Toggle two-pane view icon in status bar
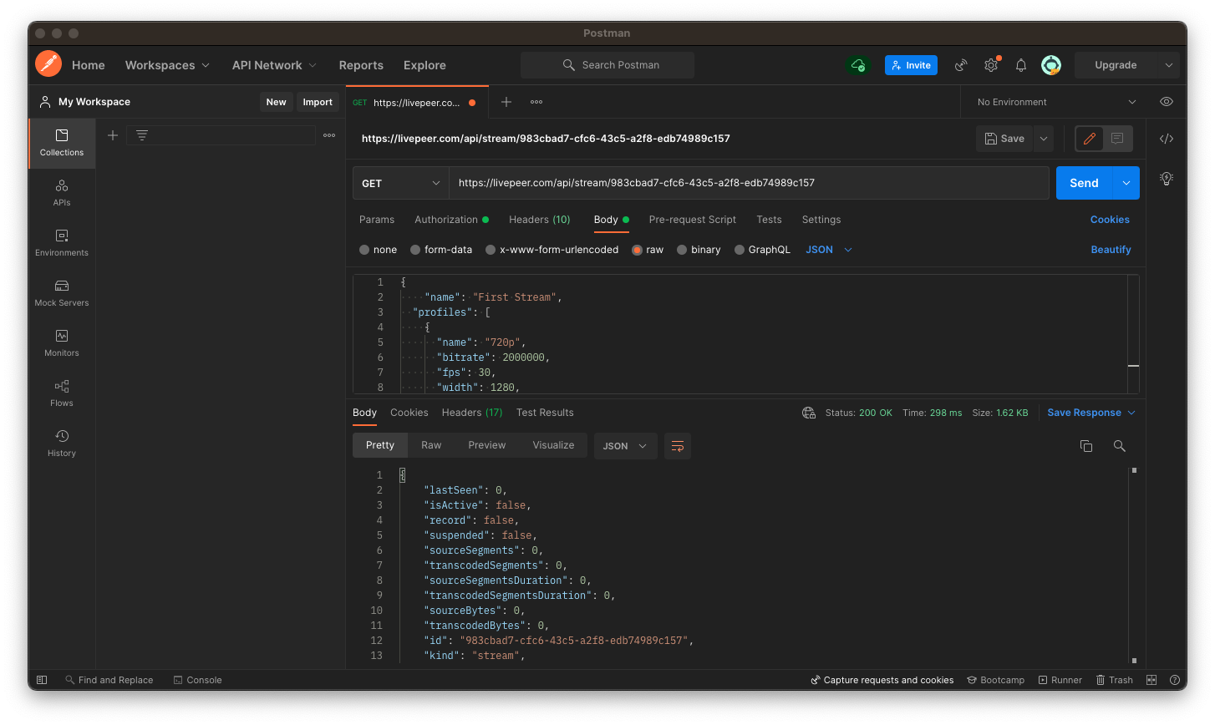 1151,680
